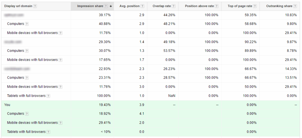
Task: Open Top of page rate help icon
Action: pos(255,6)
